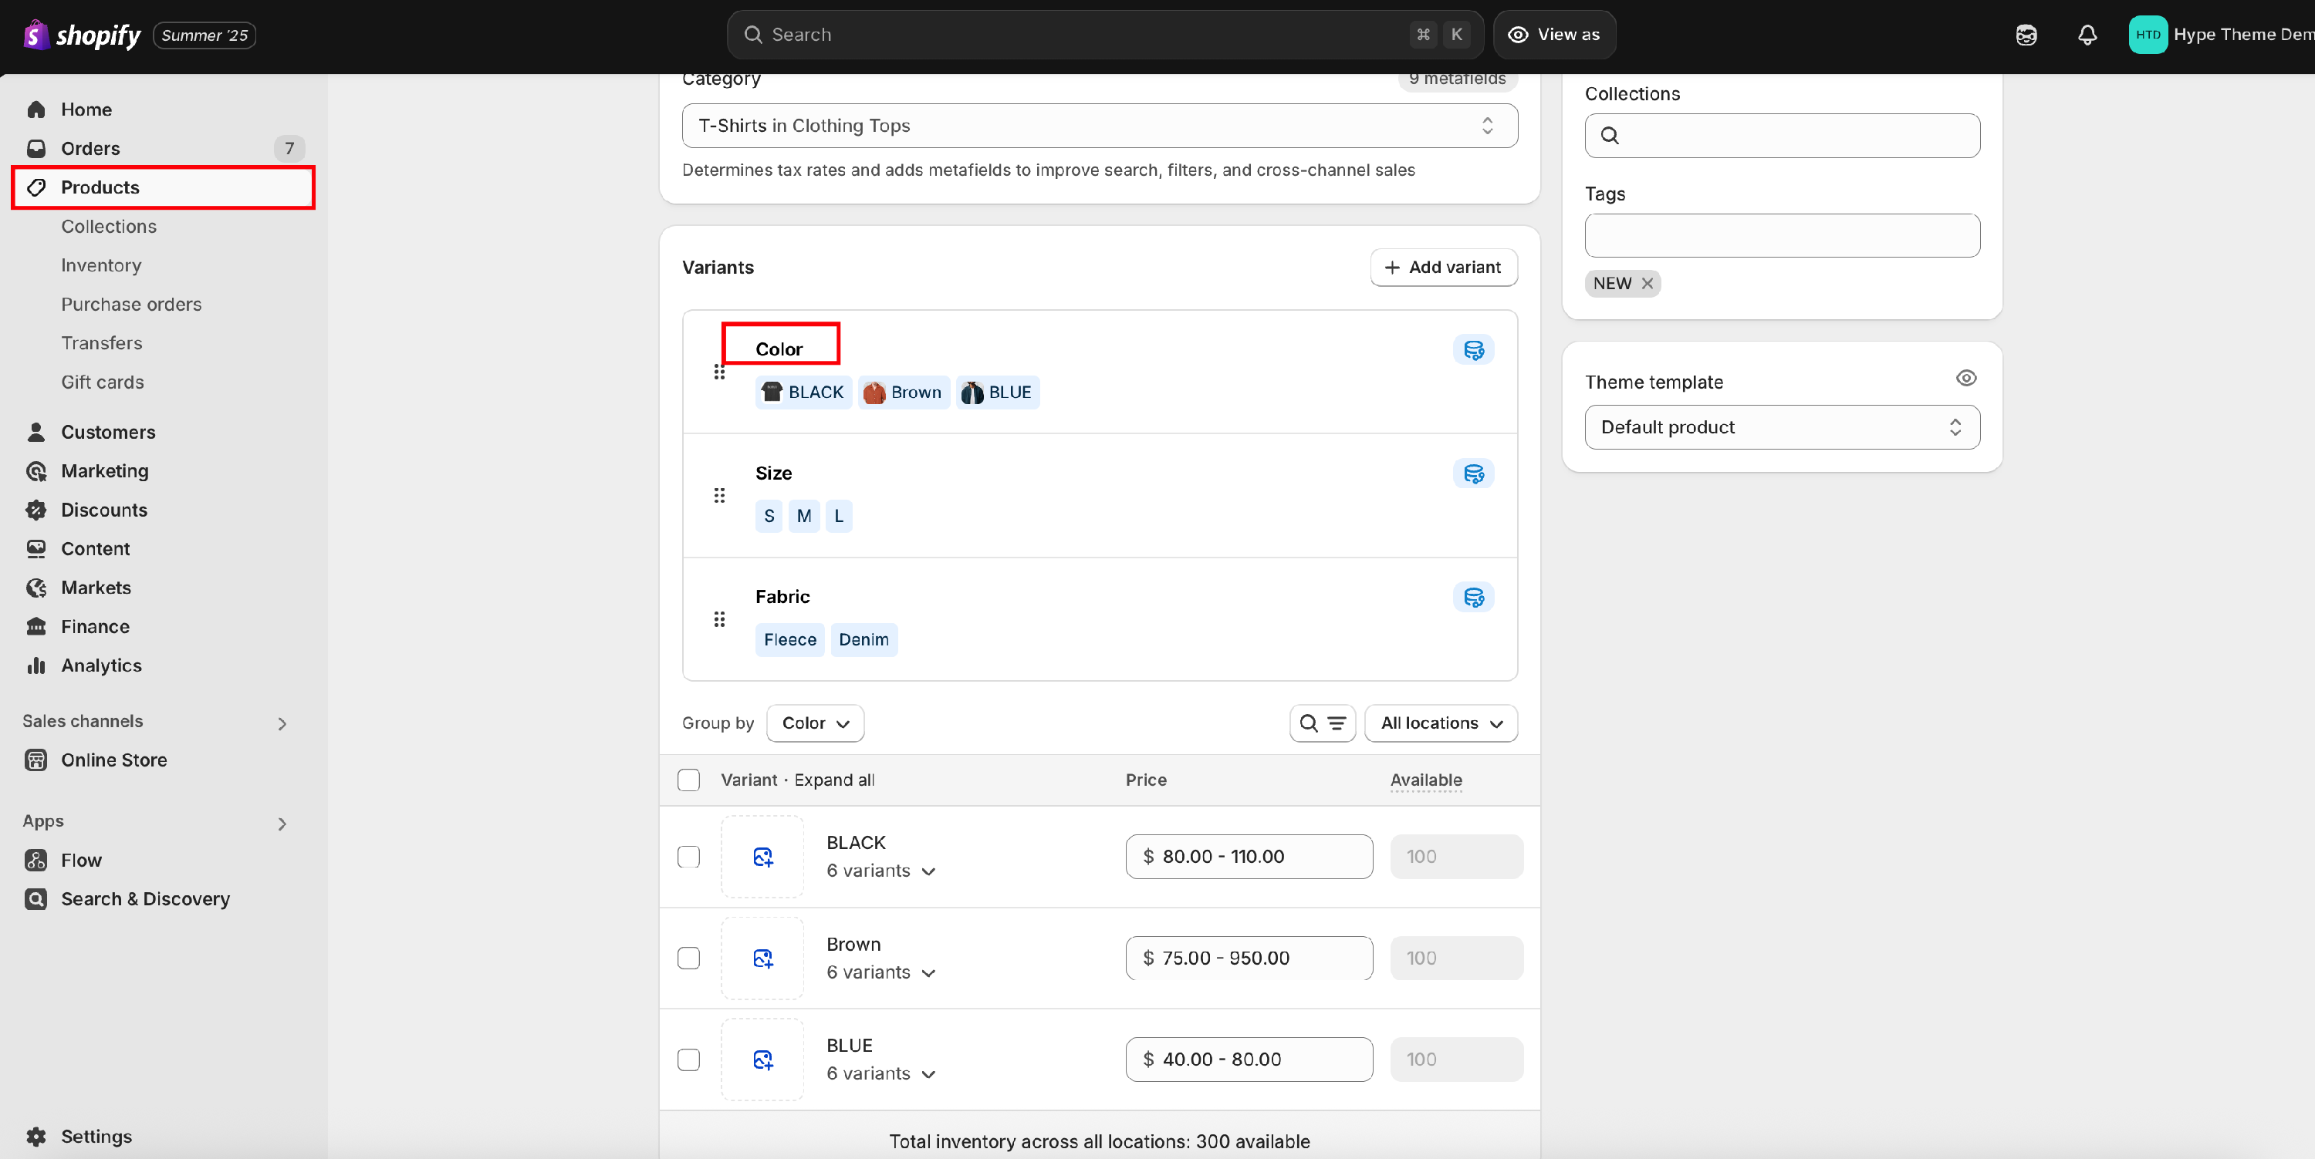Click the Orders inbox icon
Screen dimensions: 2315x1159
point(36,148)
